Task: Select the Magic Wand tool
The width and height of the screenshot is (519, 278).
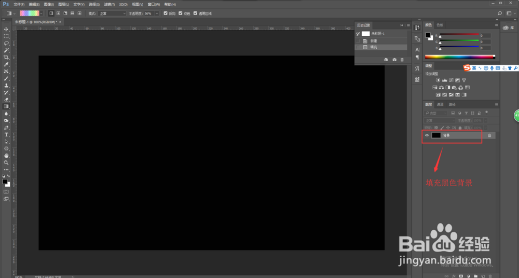Action: click(6, 50)
